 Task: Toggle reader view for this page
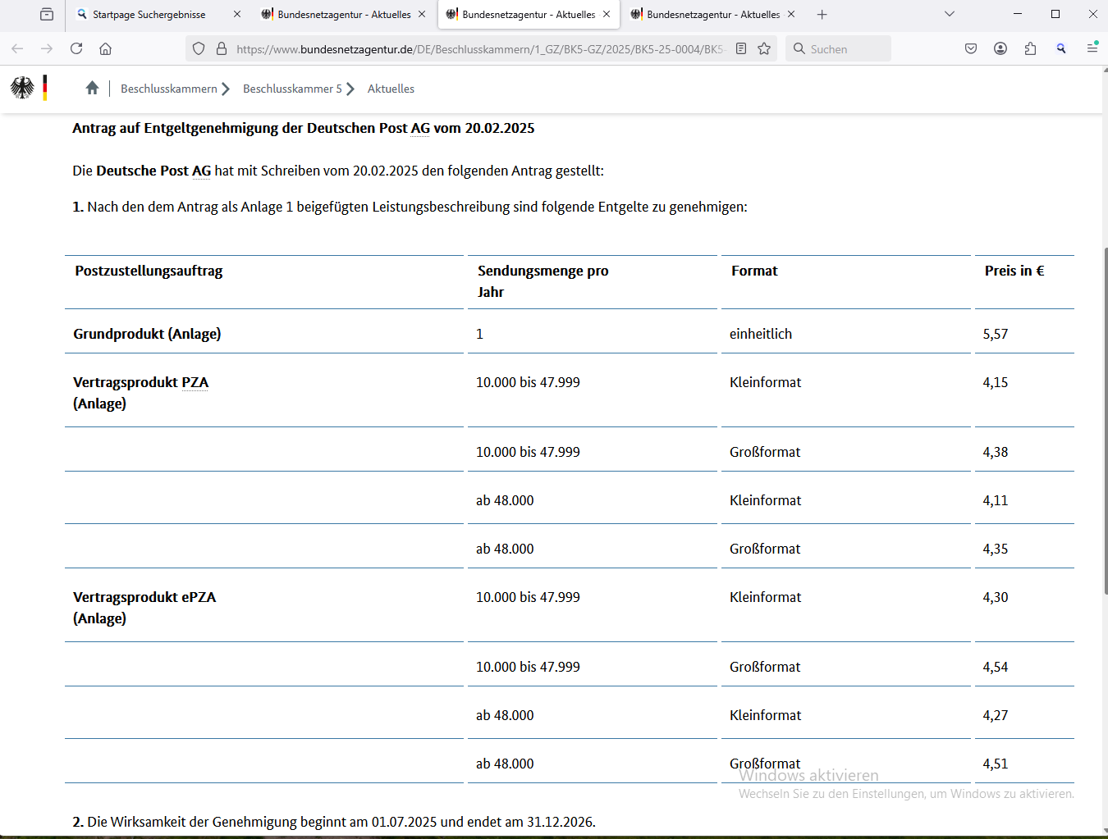point(741,48)
